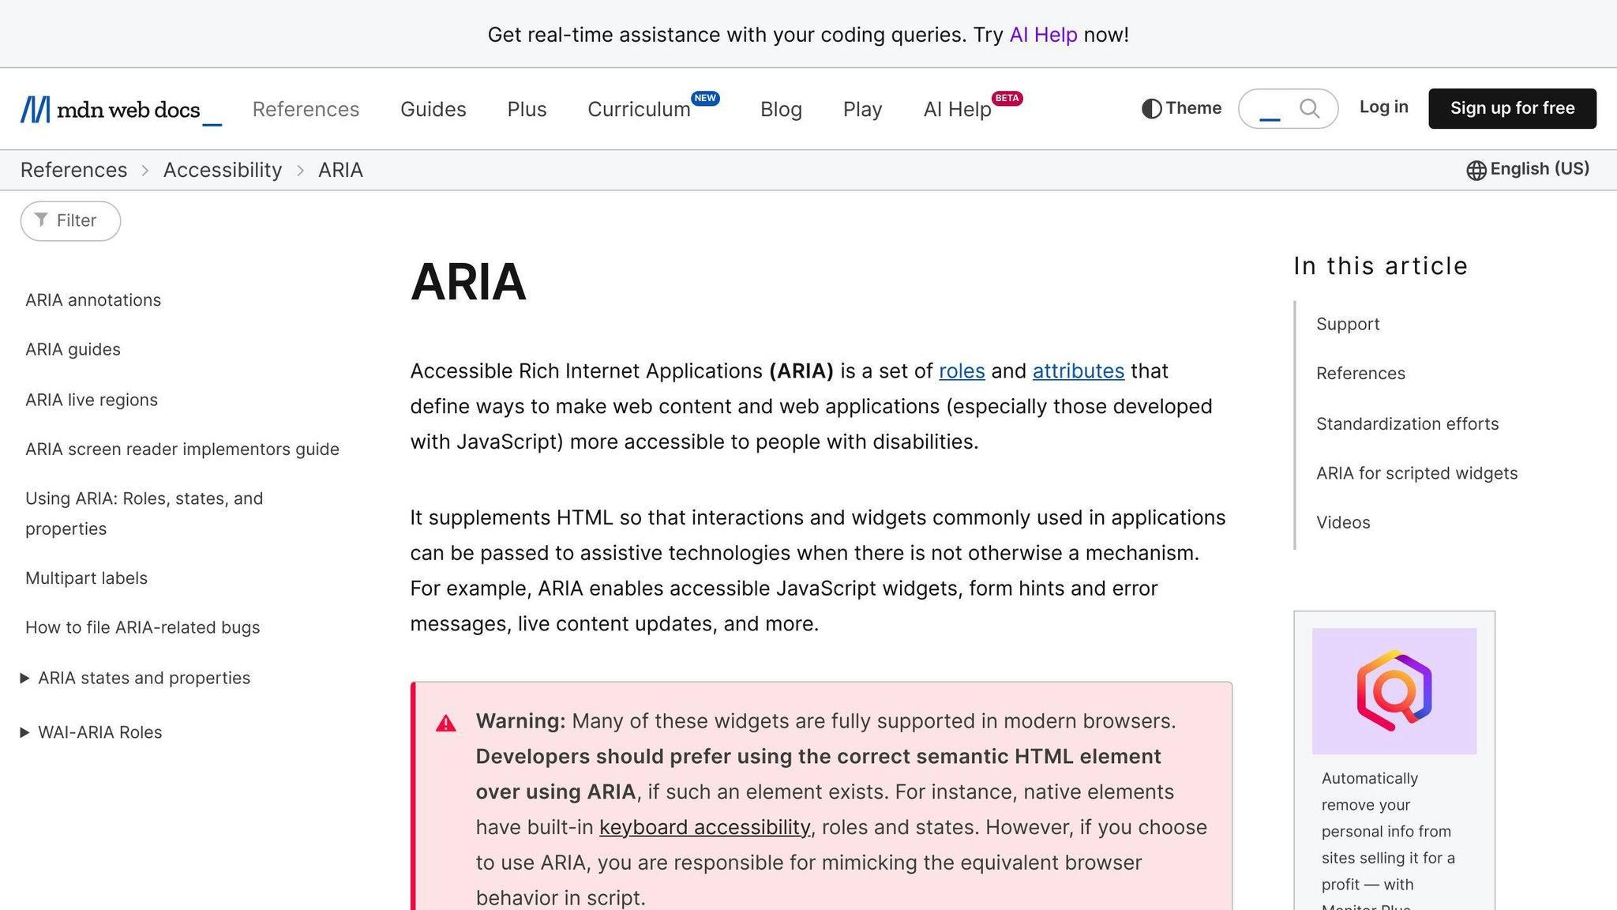1617x910 pixels.
Task: Click the search magnifier icon
Action: click(x=1309, y=108)
